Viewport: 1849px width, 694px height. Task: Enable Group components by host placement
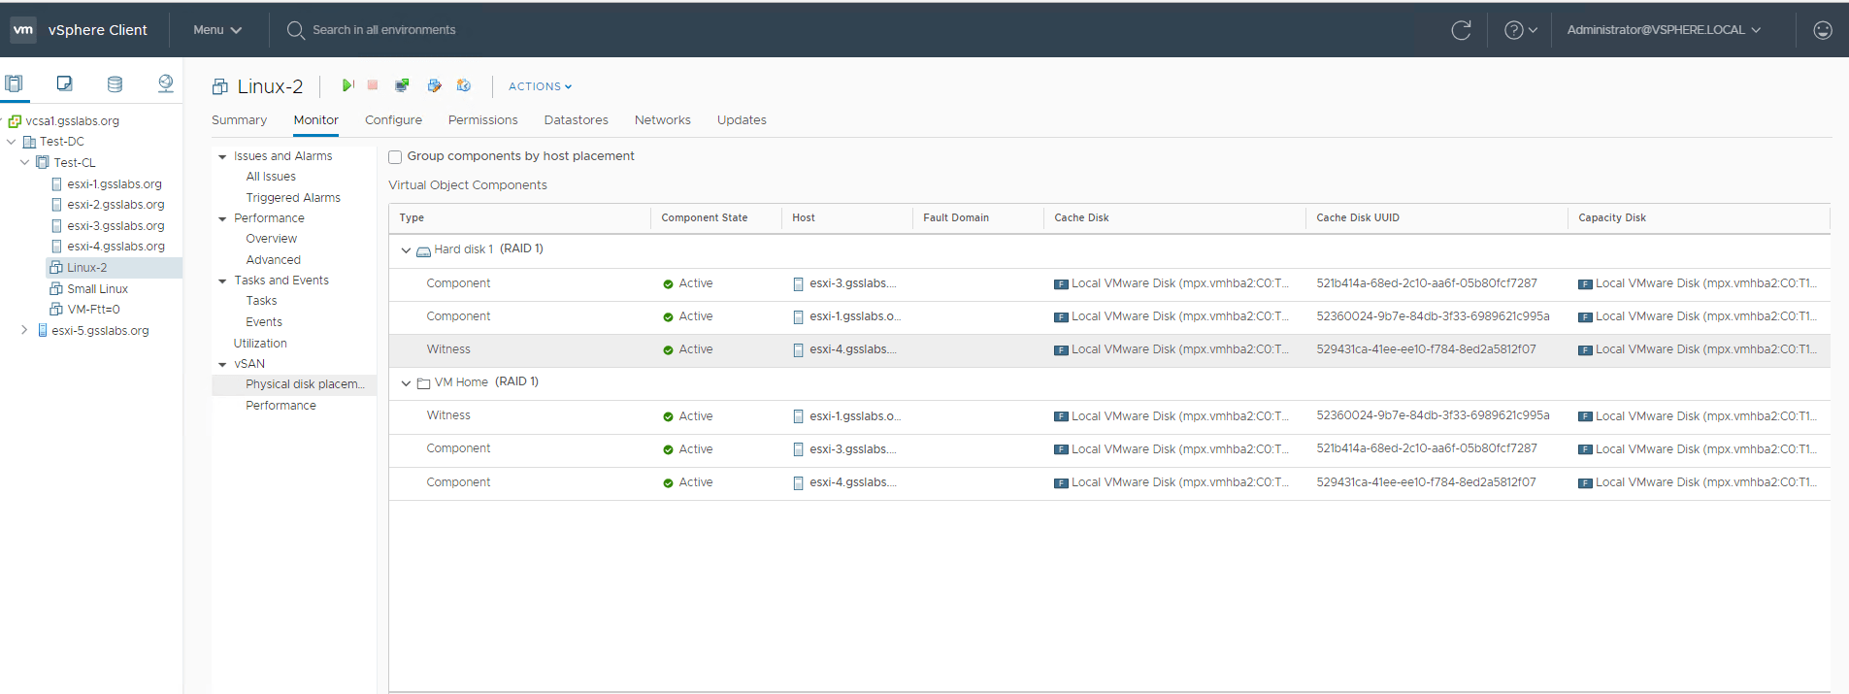pos(395,157)
